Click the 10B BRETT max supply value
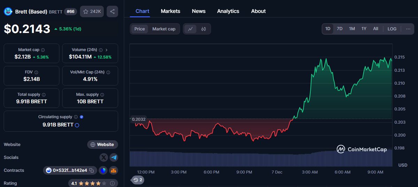Image resolution: width=418 pixels, height=187 pixels. pos(90,101)
